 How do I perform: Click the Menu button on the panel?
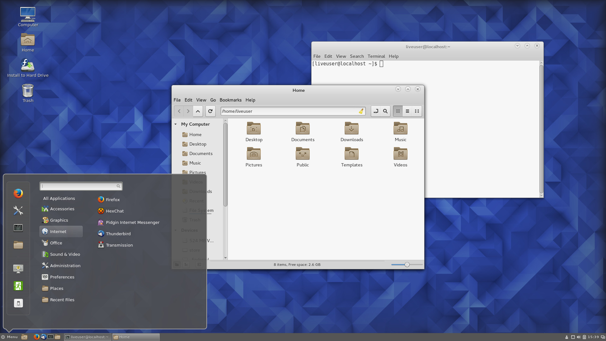(x=9, y=337)
